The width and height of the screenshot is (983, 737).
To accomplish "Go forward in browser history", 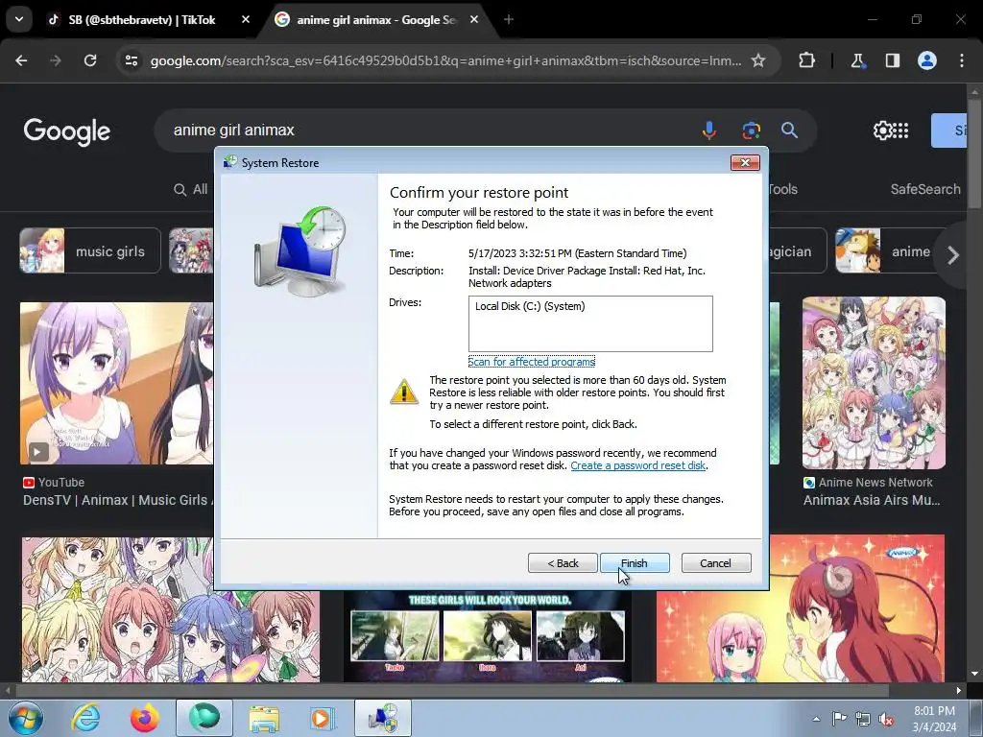I will pos(56,60).
